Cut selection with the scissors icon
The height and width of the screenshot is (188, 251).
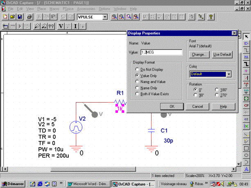click(x=39, y=17)
